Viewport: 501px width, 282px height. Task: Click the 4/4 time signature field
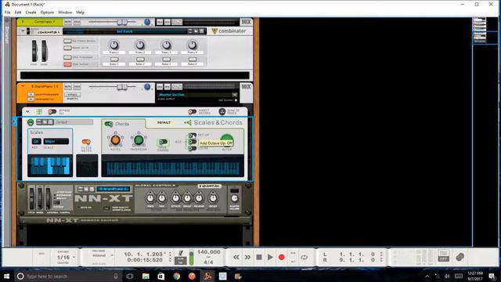coord(208,262)
